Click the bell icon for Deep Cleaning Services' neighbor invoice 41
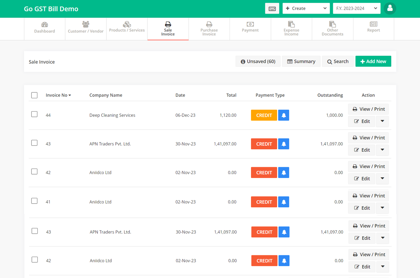420x278 pixels. pos(283,202)
